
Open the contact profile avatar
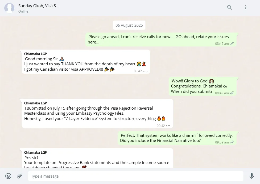point(9,8)
